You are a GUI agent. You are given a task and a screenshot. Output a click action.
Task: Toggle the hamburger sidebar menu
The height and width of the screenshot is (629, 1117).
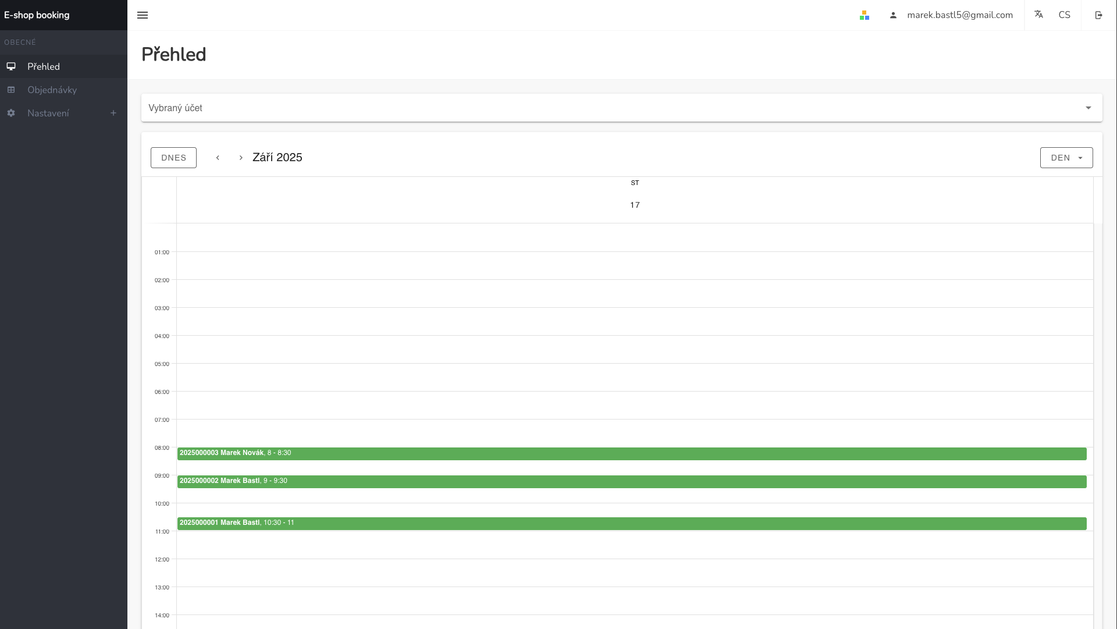pos(143,15)
